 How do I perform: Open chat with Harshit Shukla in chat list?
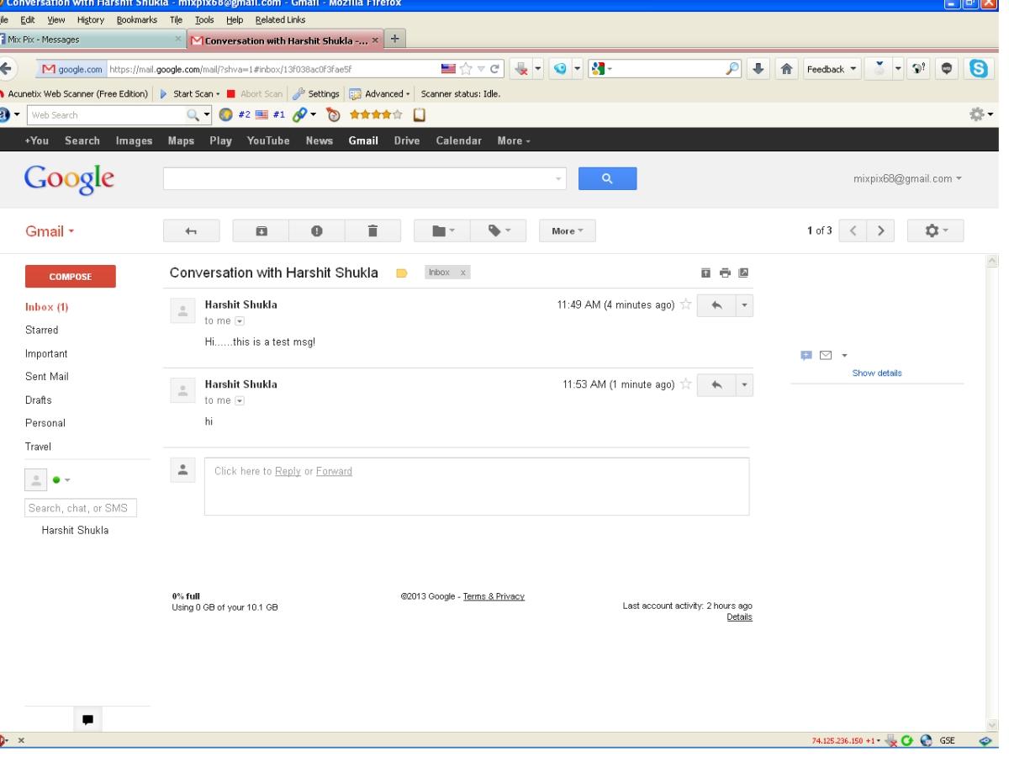[x=74, y=531]
